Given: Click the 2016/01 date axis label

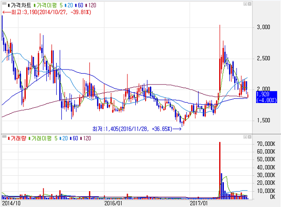Looking at the screenshot, I should [113, 203].
